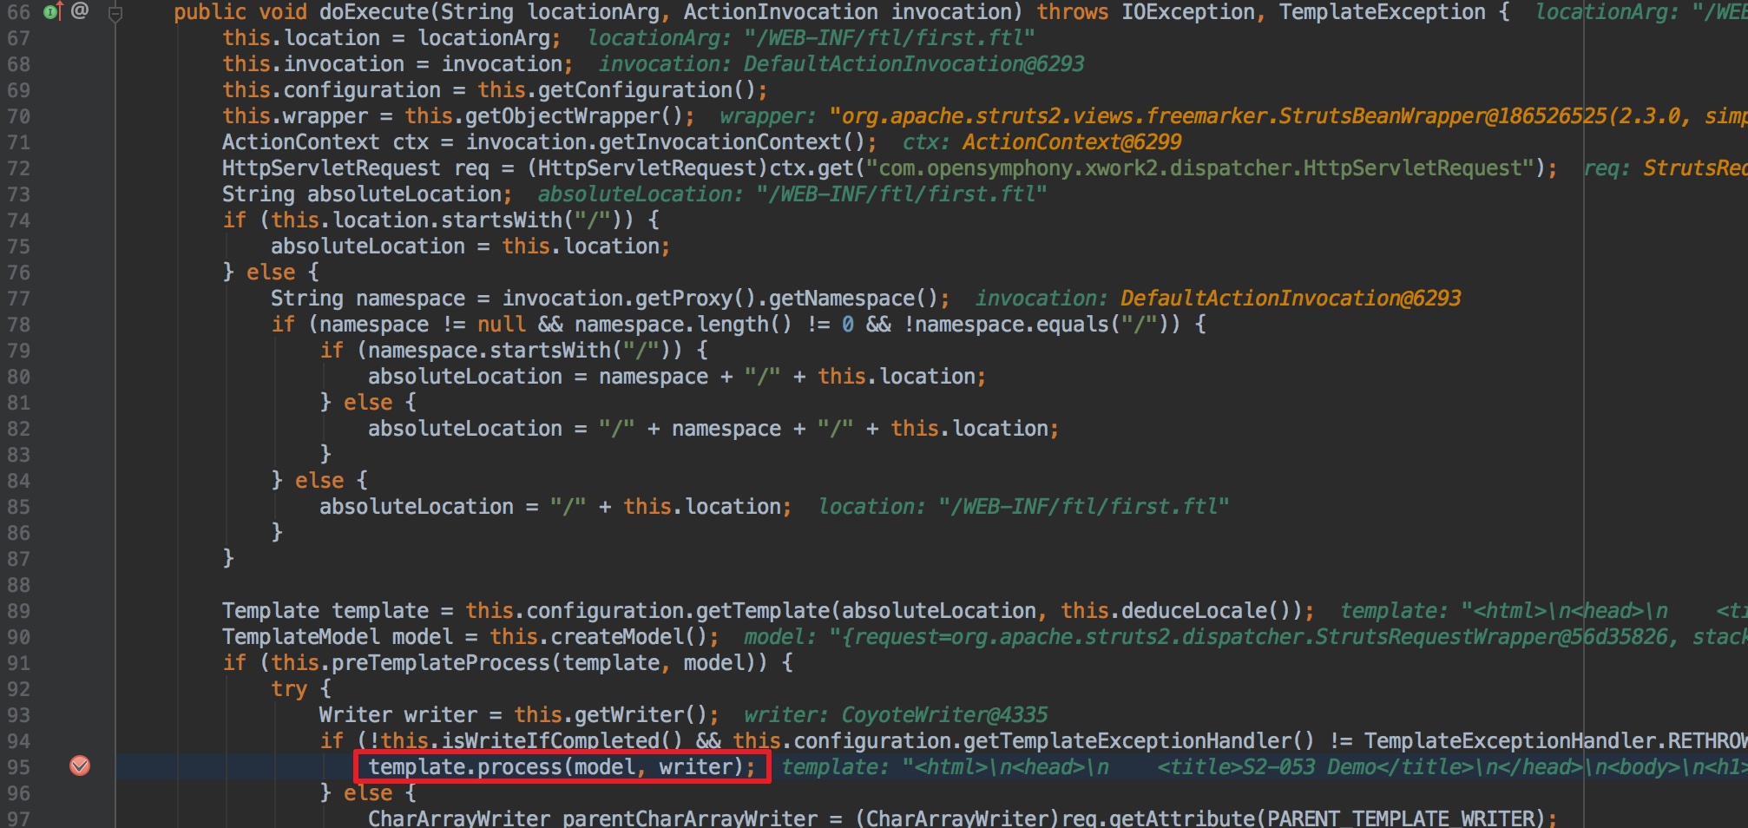1748x828 pixels.
Task: Click the TemplateException type in throws clause
Action: pos(1382,12)
